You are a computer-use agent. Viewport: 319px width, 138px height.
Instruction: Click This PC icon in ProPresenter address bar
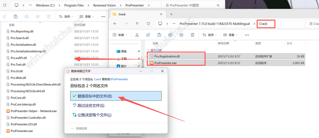tap(17, 5)
